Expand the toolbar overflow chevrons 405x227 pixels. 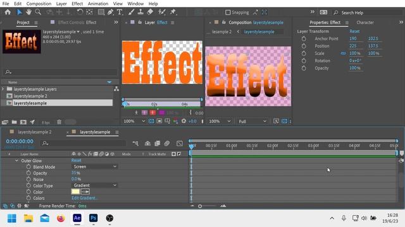(x=312, y=12)
